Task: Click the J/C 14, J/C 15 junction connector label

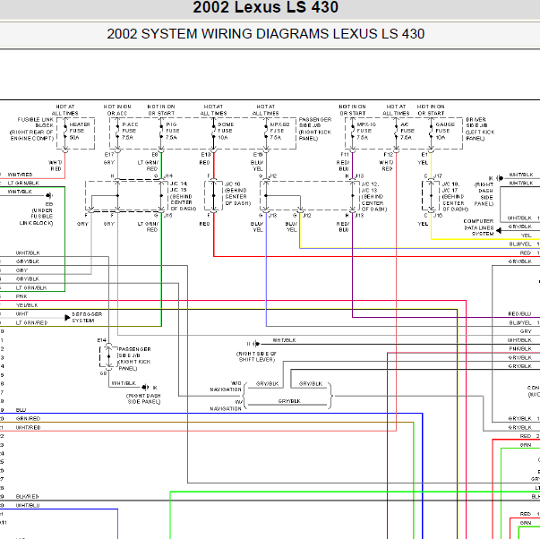Action: coord(183,196)
